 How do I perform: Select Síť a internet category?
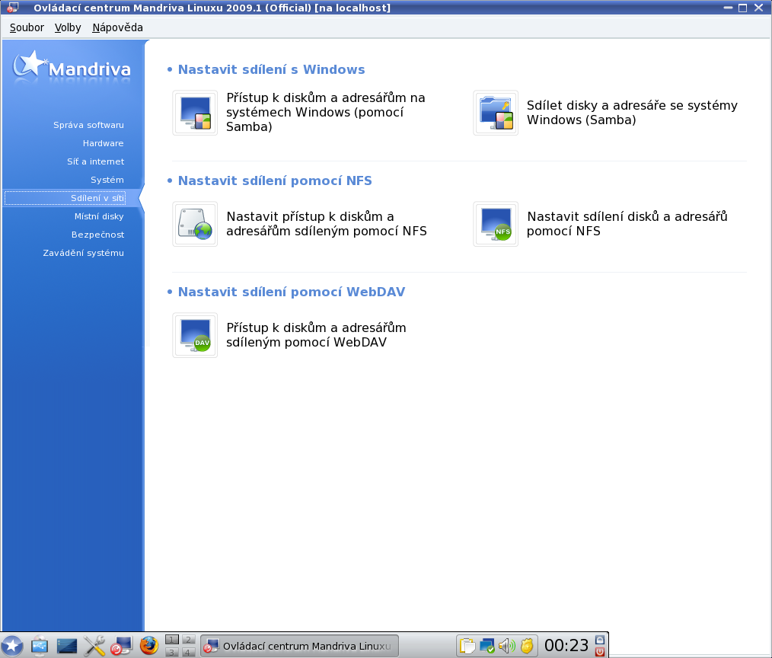[x=95, y=161]
